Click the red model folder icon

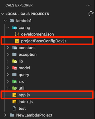click(x=14, y=68)
